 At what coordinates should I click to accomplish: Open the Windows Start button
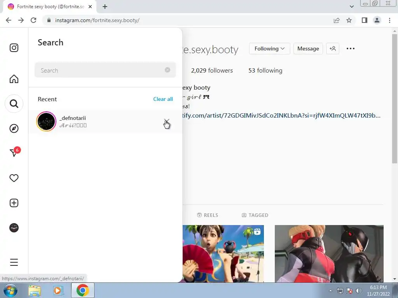[10, 290]
